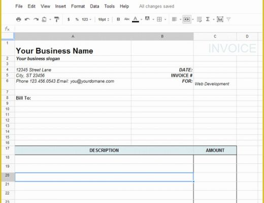Click the "Web Development" cell
This screenshot has height=203, width=264.
pyautogui.click(x=215, y=84)
